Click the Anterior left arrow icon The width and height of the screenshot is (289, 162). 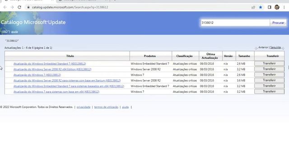click(x=256, y=48)
